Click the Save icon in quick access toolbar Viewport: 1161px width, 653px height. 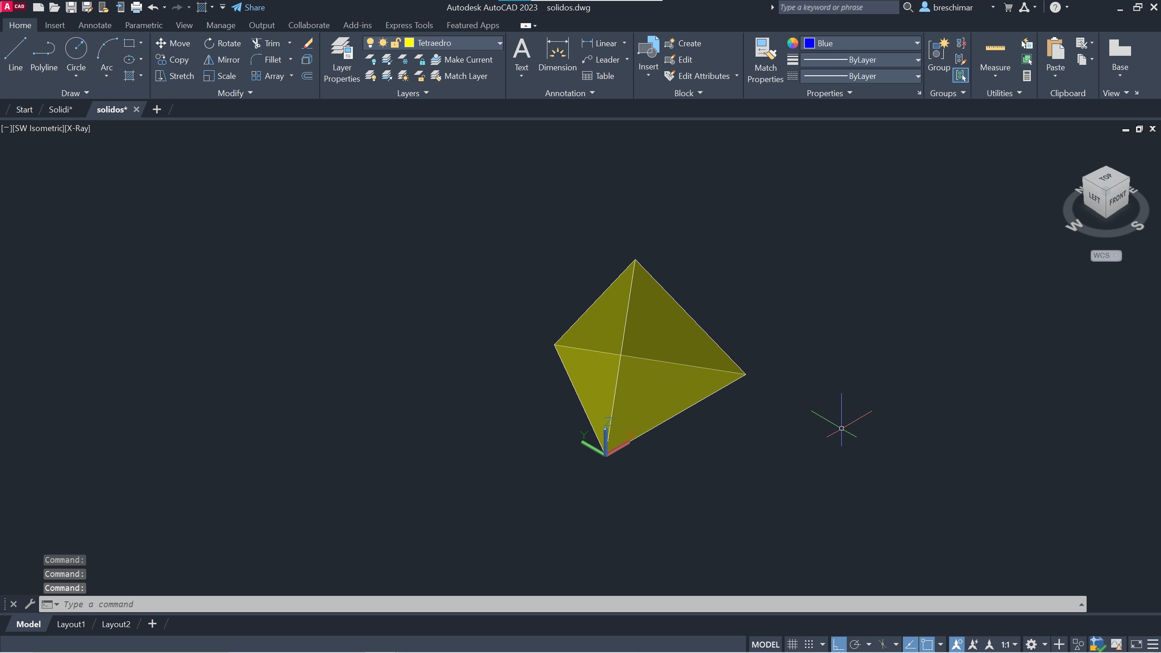(71, 7)
